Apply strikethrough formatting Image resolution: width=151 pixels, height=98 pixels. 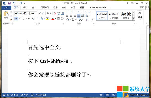pos(29,18)
